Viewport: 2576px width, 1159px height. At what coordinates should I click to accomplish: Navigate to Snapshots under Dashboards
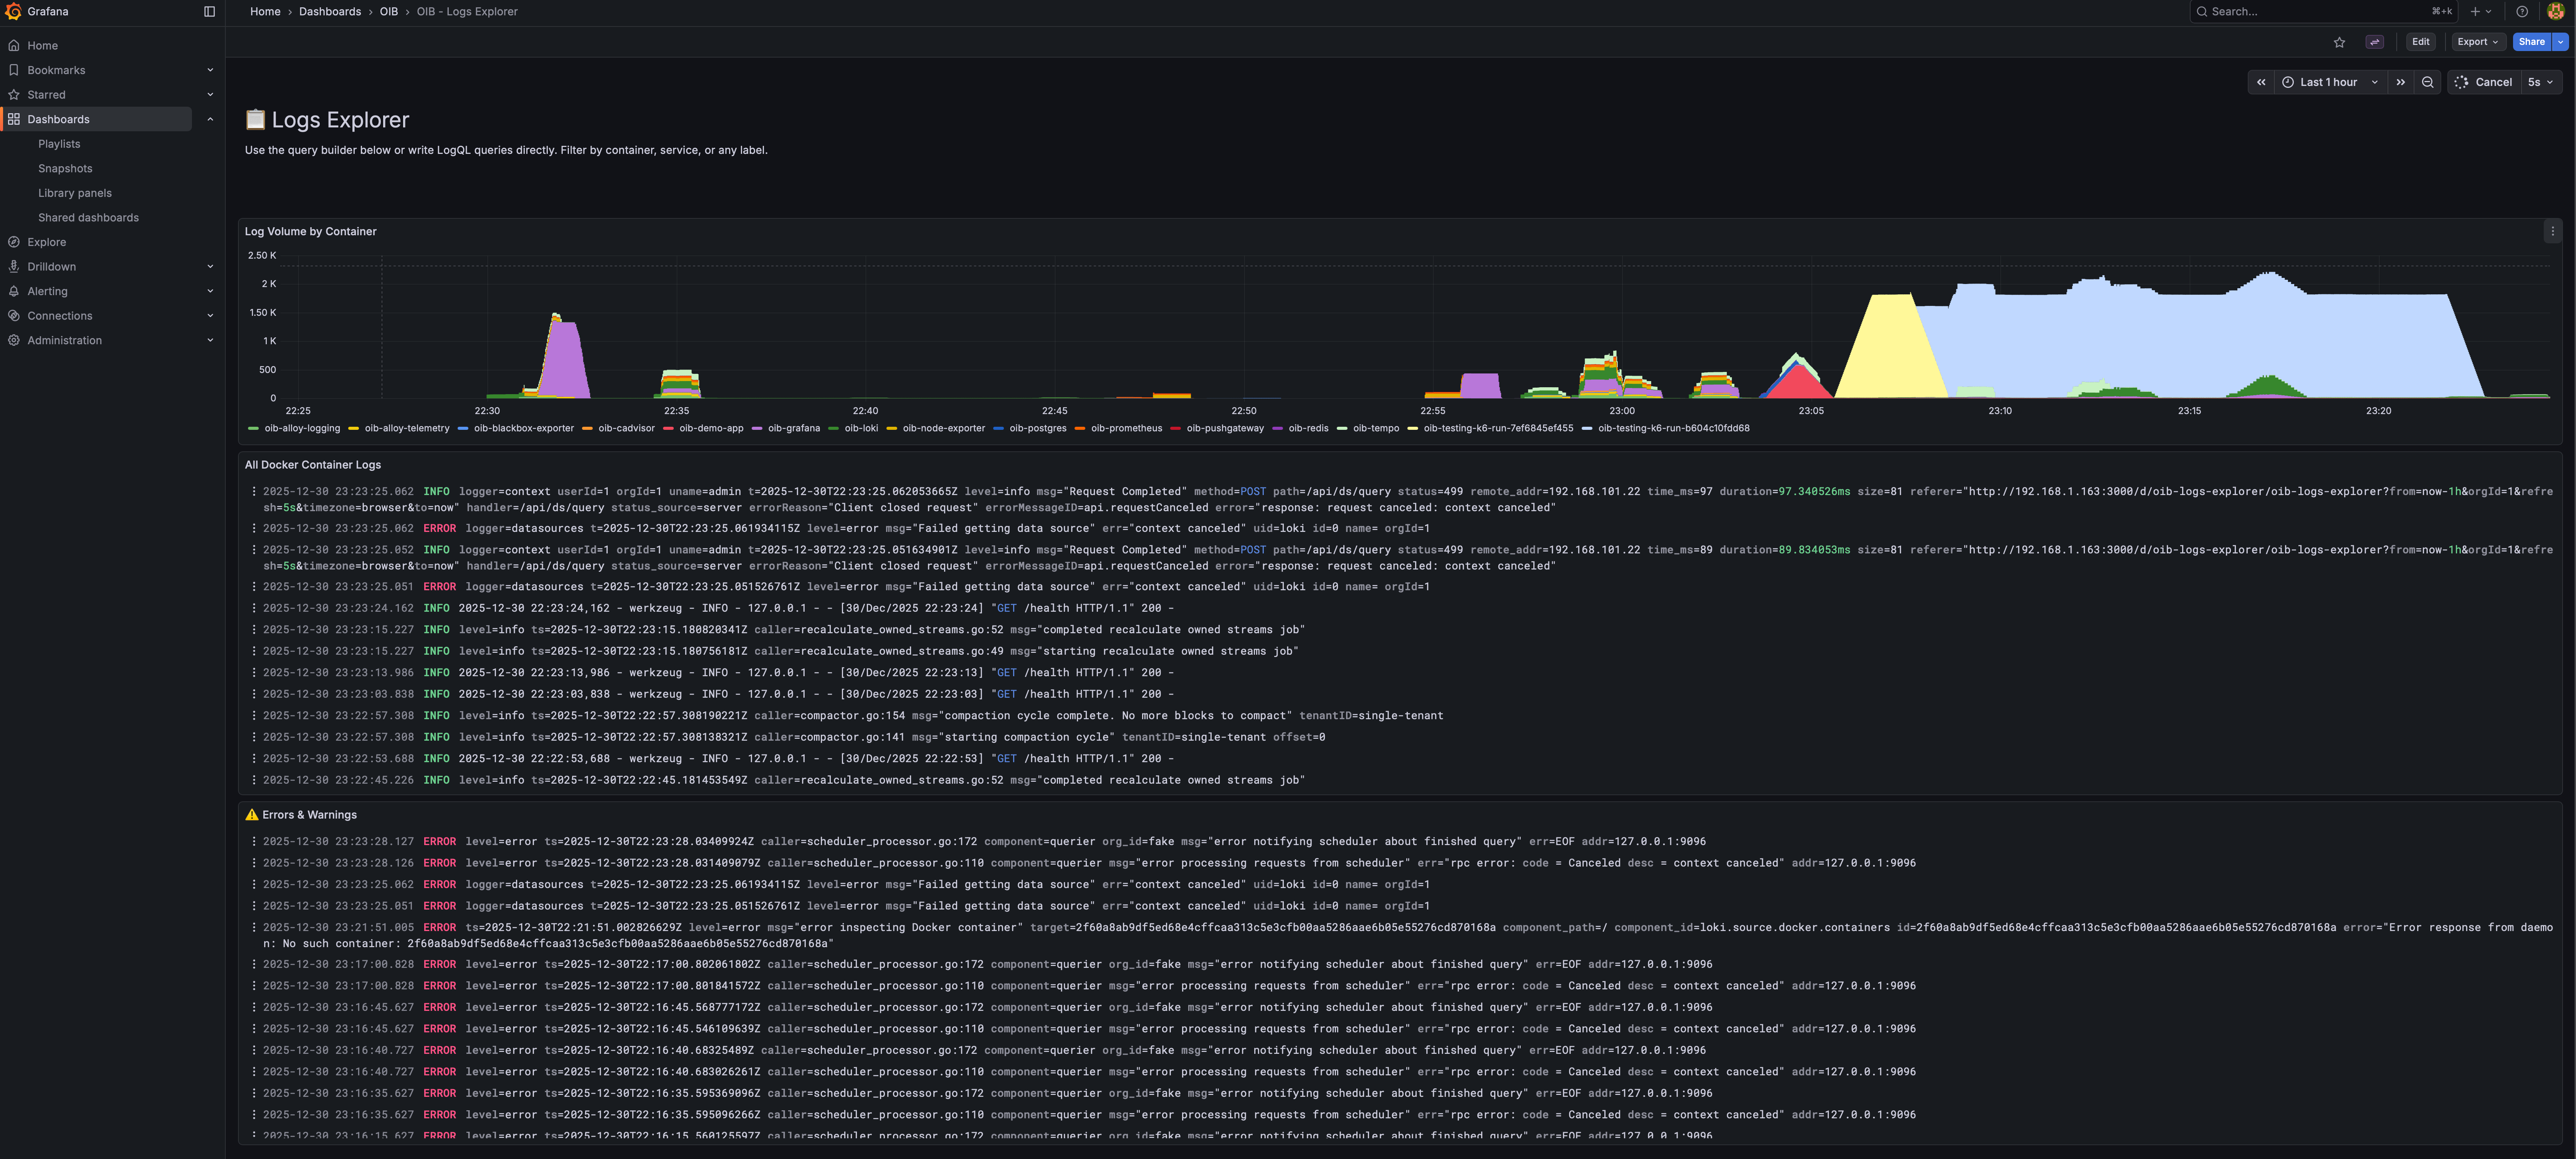point(65,168)
